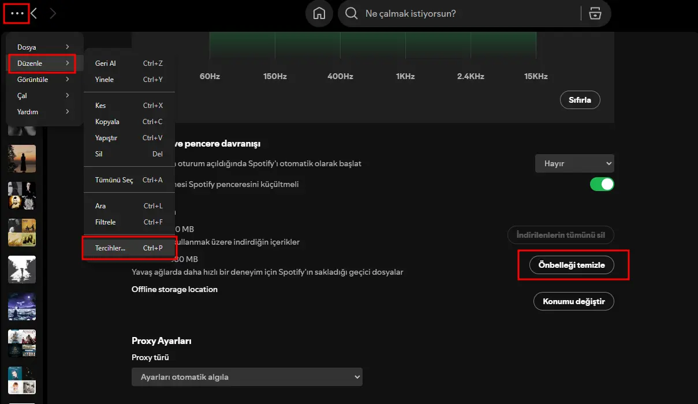Click the 1KHz equalizer band label
Viewport: 698px width, 404px height.
(x=405, y=76)
